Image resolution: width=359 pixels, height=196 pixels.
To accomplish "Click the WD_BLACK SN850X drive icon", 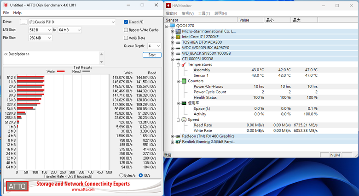I will [x=178, y=53].
